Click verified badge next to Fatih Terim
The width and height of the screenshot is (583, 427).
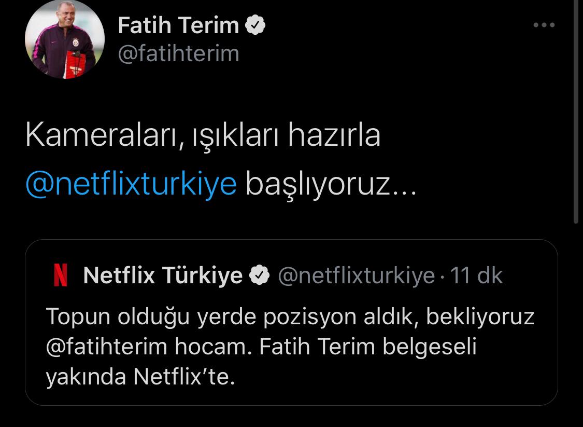(255, 26)
